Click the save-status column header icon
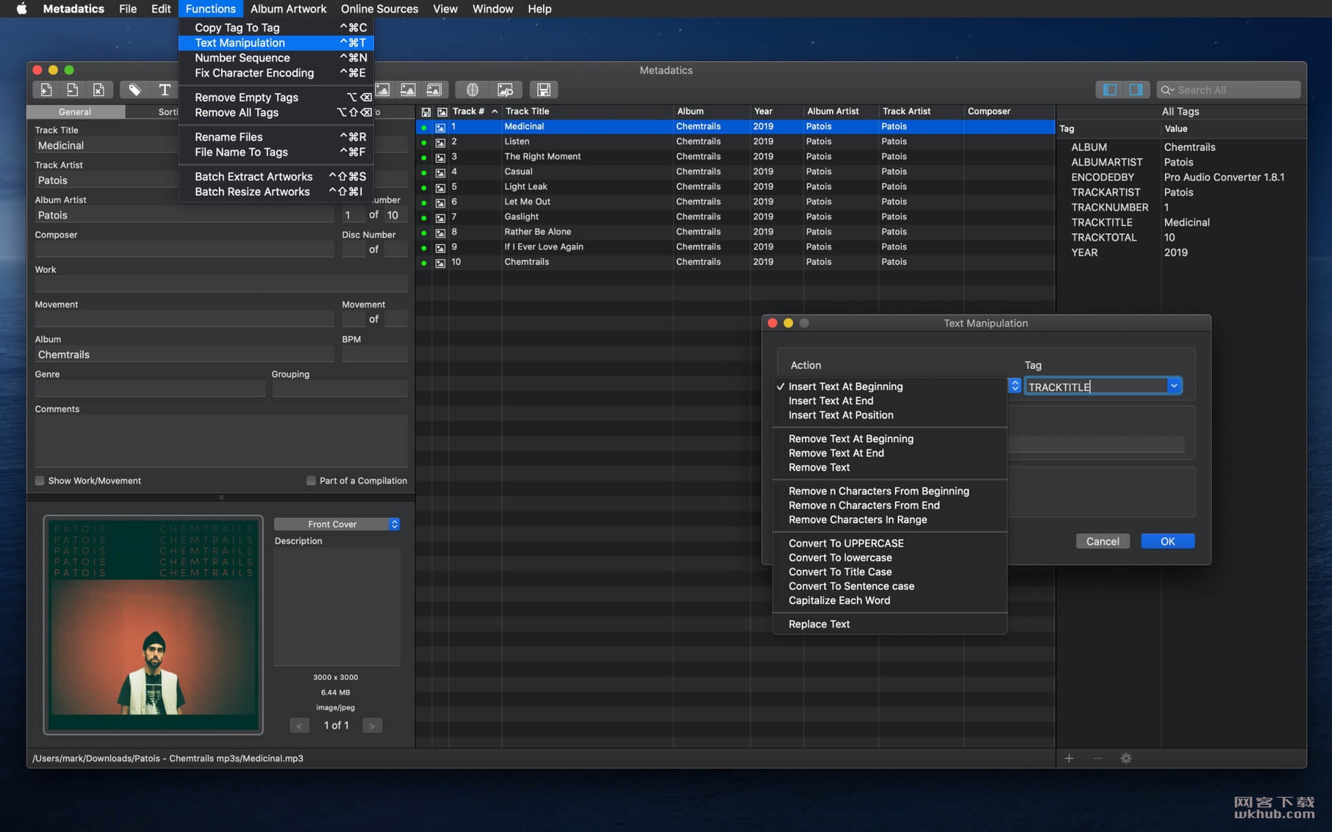The width and height of the screenshot is (1332, 832). pyautogui.click(x=426, y=112)
